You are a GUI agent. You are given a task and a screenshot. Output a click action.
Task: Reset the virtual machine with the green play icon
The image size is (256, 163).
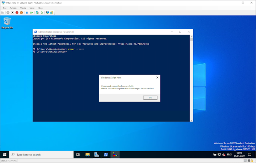tap(32, 13)
